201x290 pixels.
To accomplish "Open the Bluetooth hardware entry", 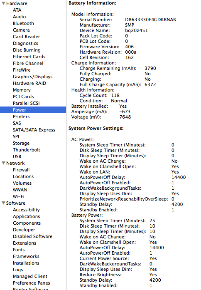I will click(23, 23).
